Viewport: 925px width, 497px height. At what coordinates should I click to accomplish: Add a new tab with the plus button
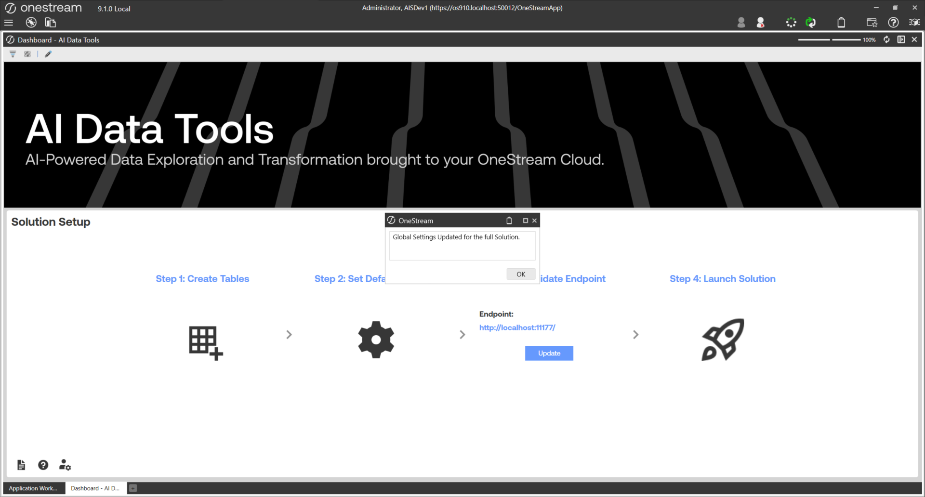pos(133,488)
